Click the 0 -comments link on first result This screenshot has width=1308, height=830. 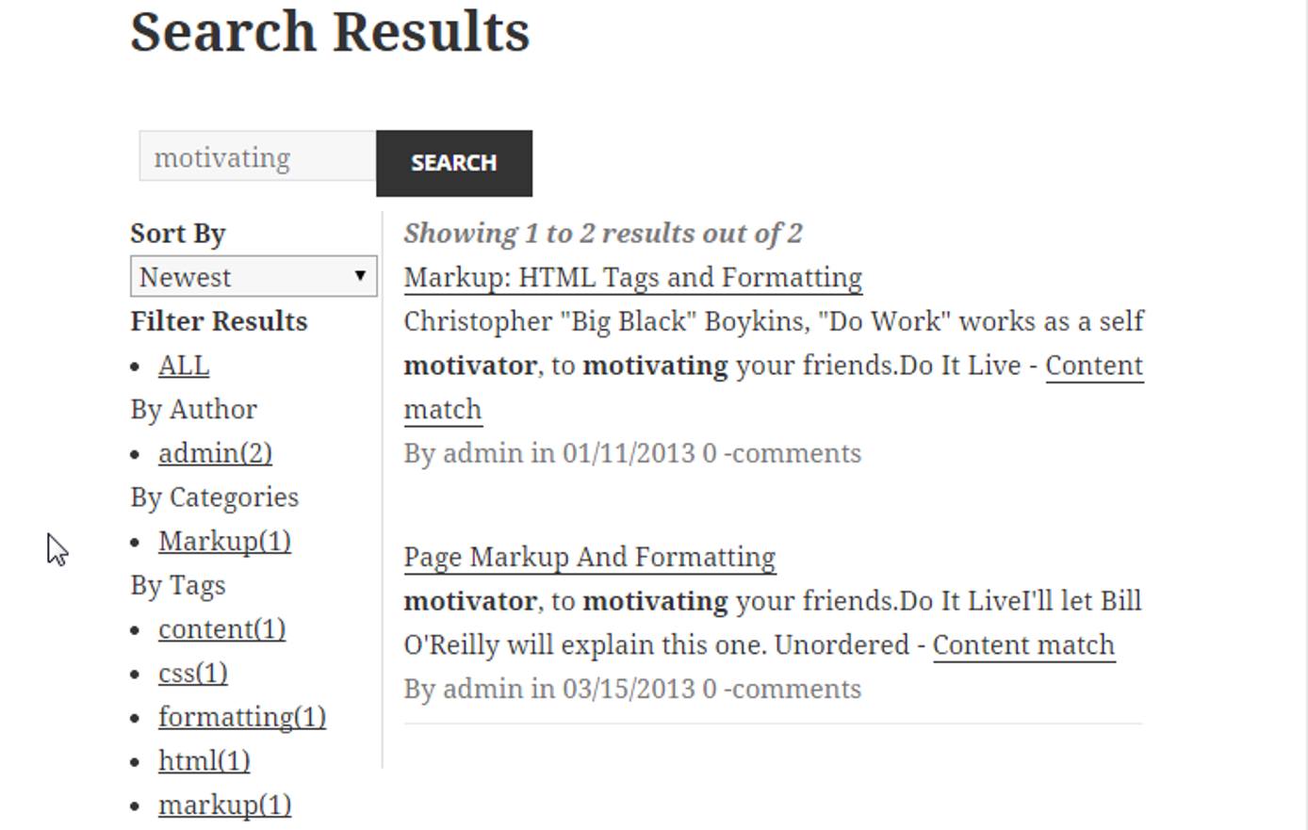coord(790,453)
